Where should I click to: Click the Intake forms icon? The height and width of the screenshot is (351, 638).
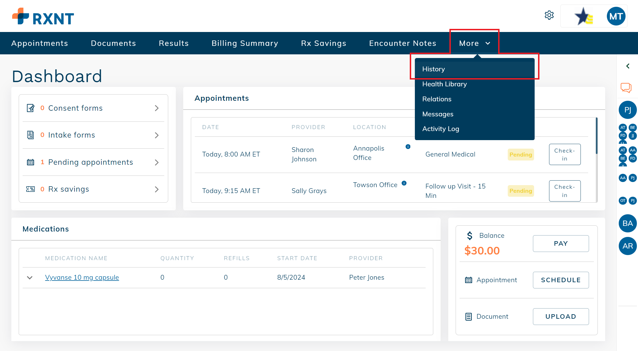30,135
